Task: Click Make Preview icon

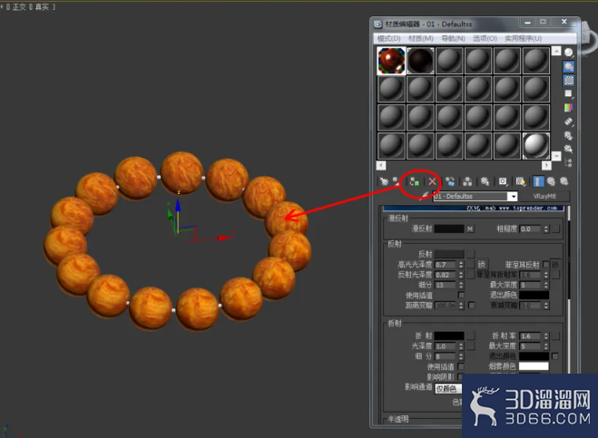Action: (569, 122)
